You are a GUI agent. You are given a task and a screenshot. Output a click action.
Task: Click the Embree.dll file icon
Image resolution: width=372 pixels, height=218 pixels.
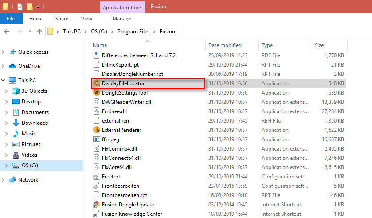pyautogui.click(x=97, y=111)
